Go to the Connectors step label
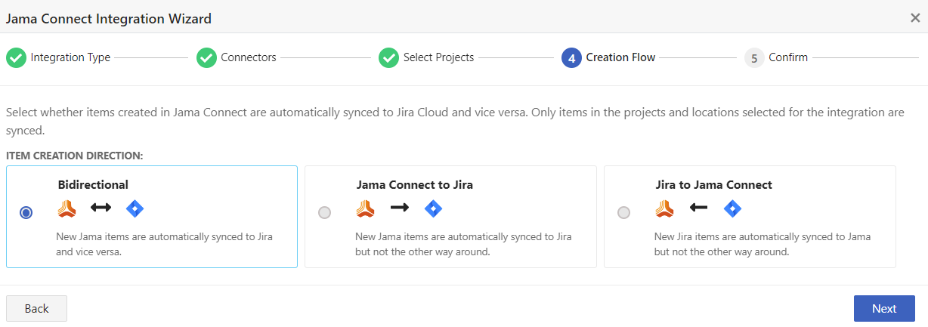 [x=249, y=57]
